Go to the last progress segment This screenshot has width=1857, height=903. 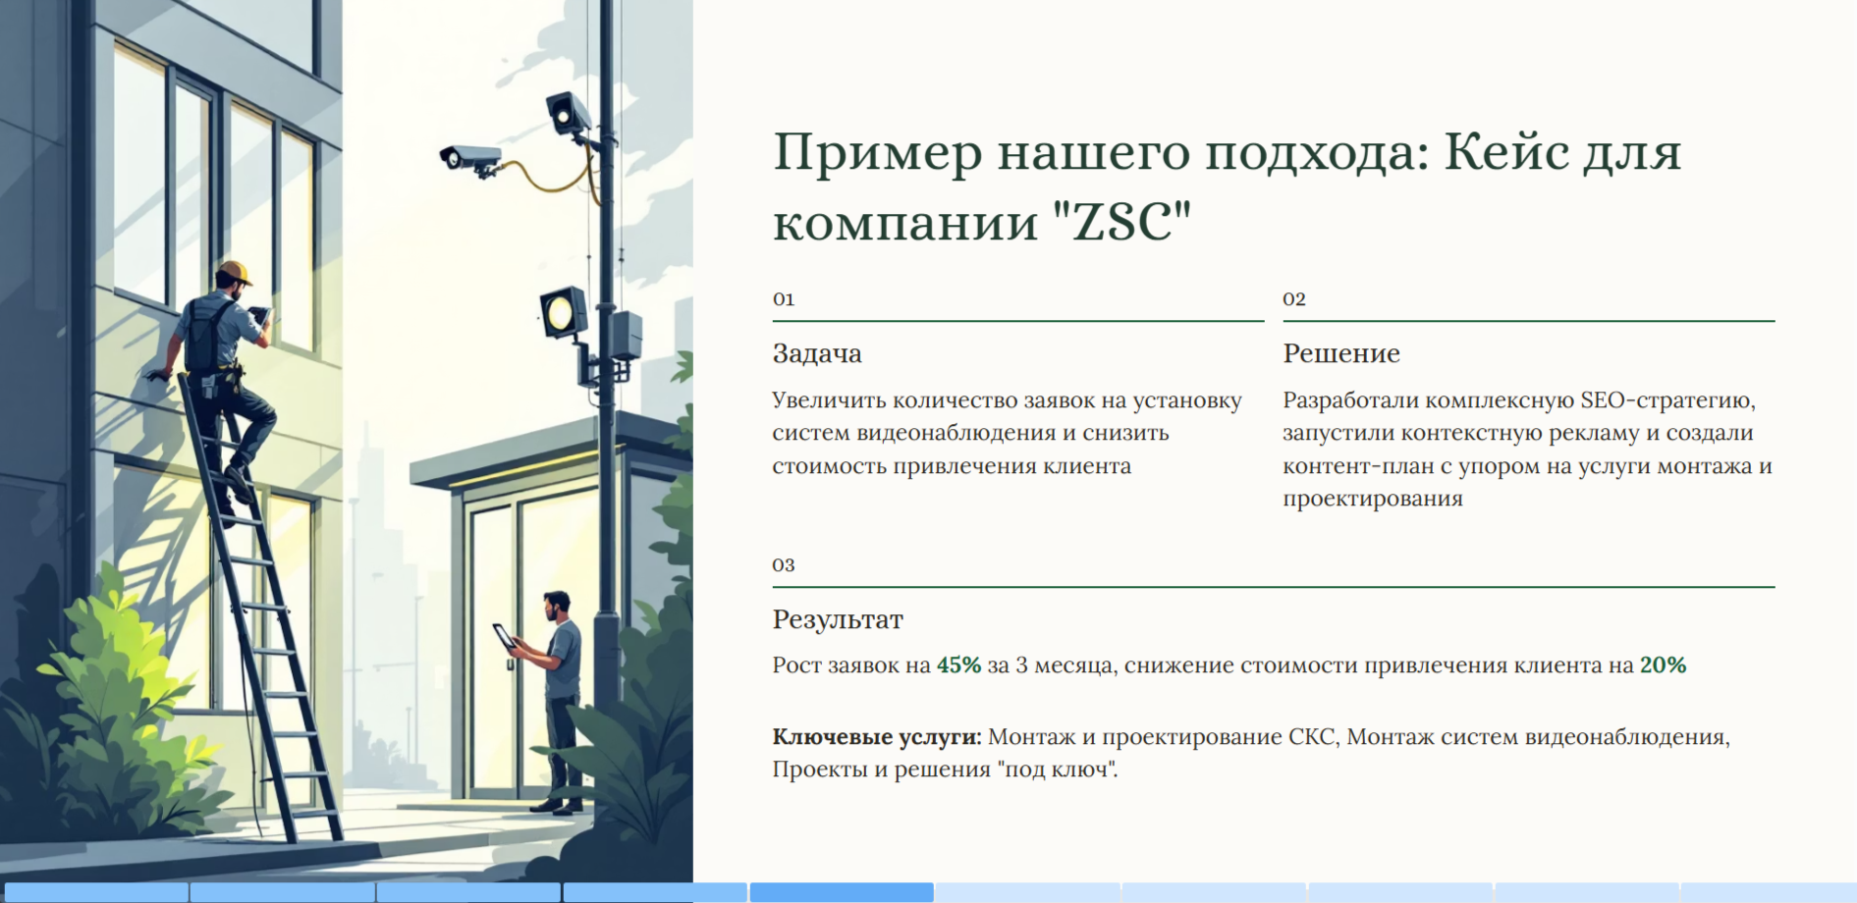pos(1770,892)
